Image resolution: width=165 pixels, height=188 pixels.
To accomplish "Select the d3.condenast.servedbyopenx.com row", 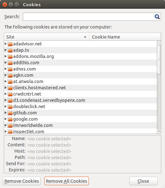I will coord(80,100).
